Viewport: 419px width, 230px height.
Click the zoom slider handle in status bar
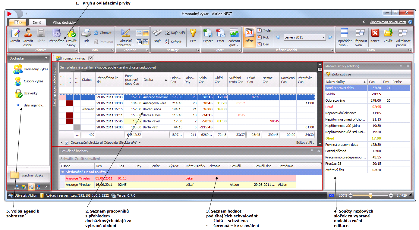point(370,195)
